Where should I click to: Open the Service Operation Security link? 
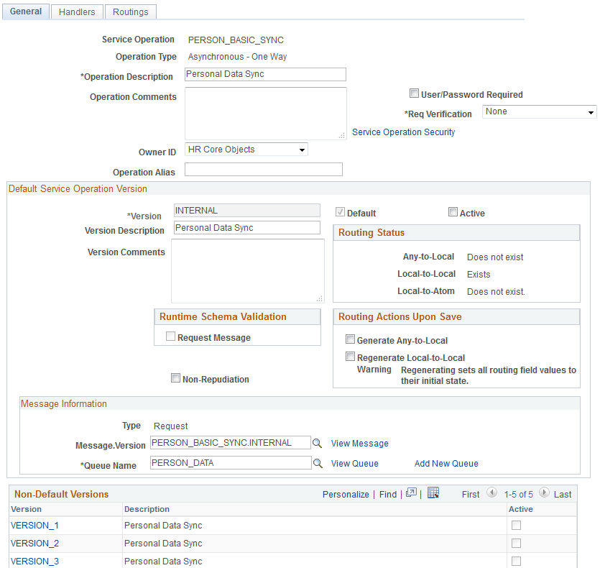[403, 132]
